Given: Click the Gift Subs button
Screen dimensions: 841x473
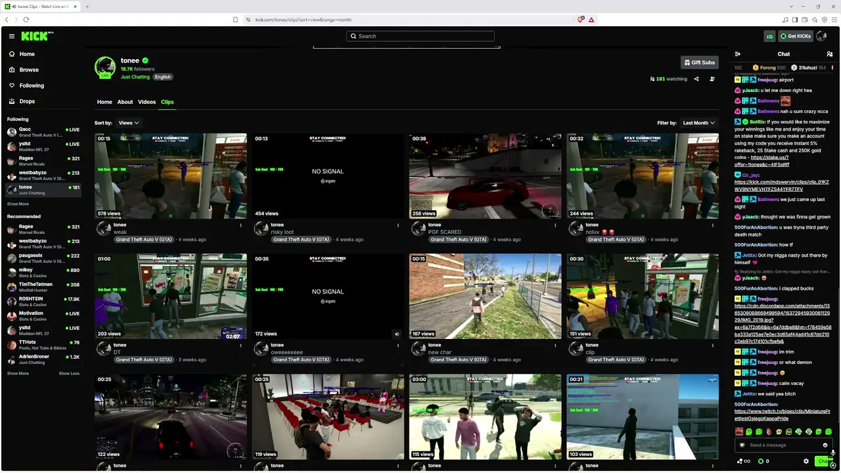Looking at the screenshot, I should pos(699,62).
